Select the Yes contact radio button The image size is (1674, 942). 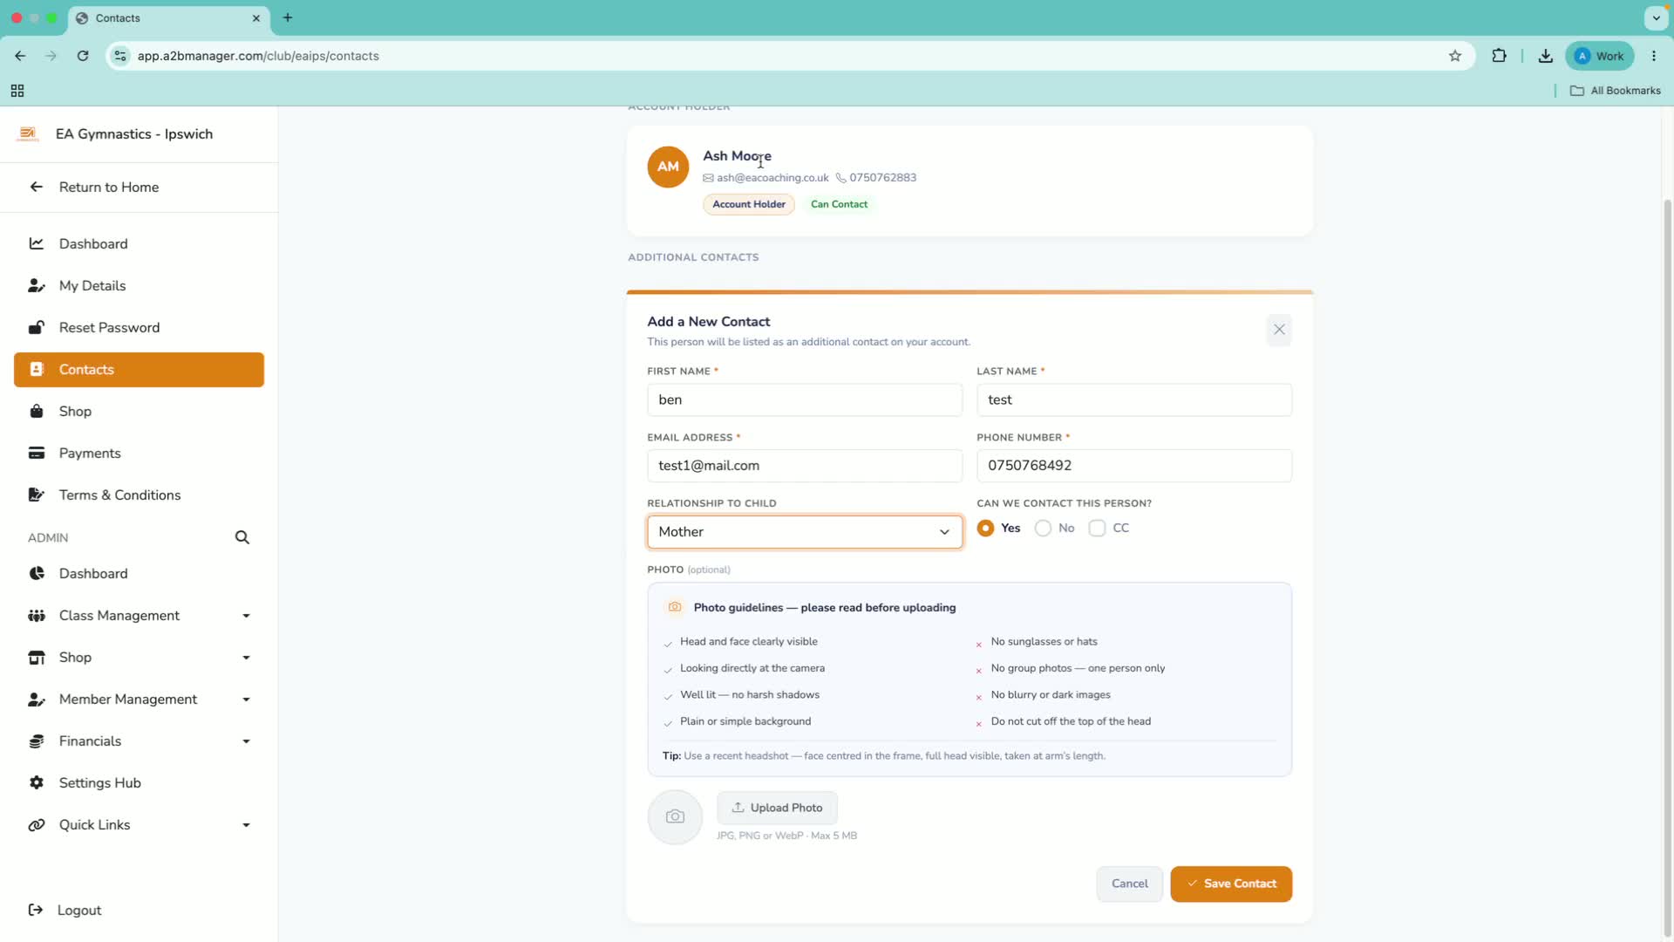985,529
